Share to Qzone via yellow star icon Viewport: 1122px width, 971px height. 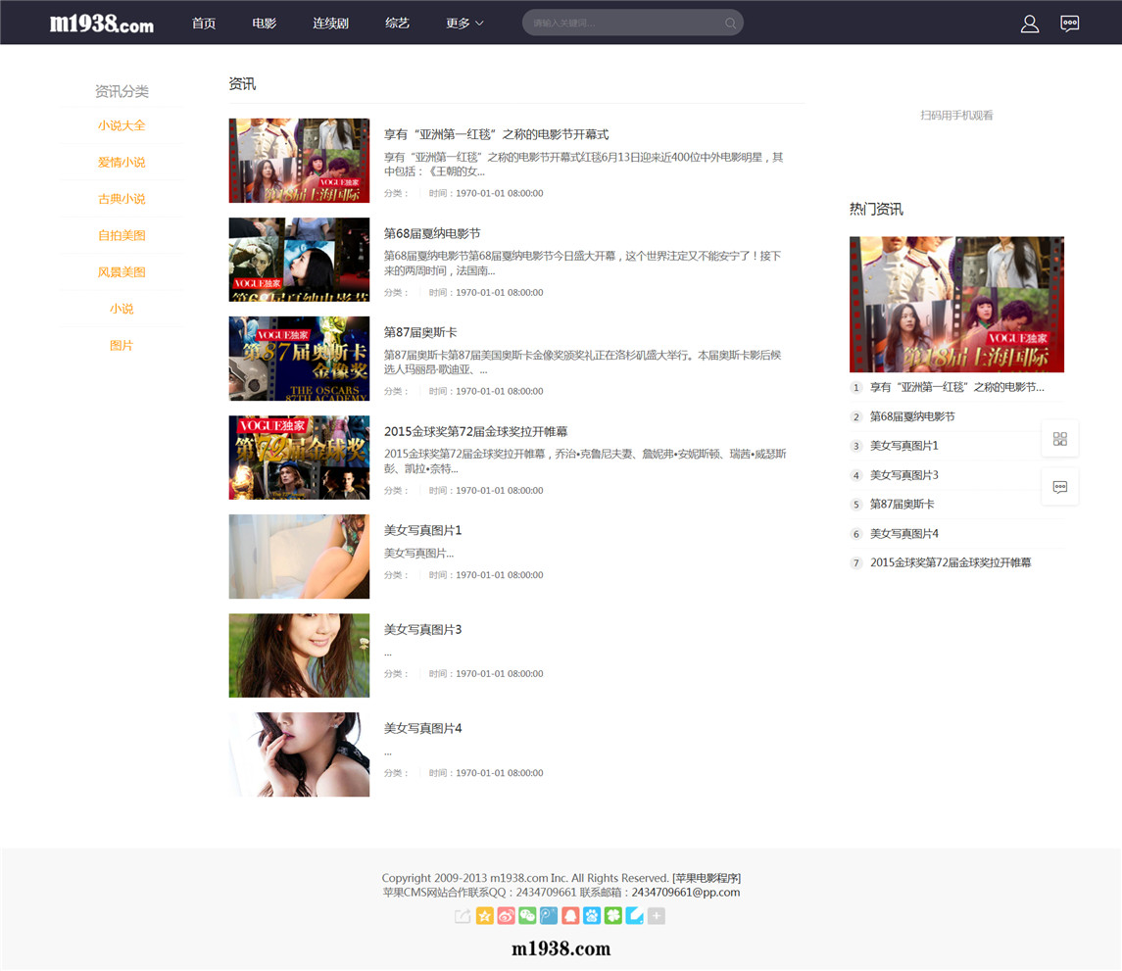click(484, 916)
